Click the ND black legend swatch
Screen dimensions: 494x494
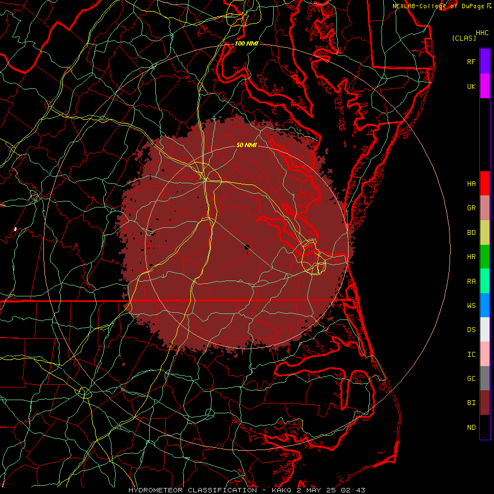pos(485,427)
